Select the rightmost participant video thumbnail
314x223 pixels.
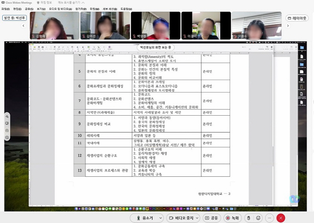point(257,25)
